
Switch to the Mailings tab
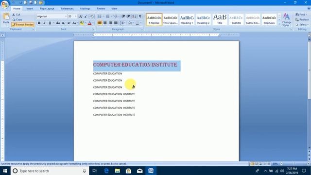pos(85,9)
